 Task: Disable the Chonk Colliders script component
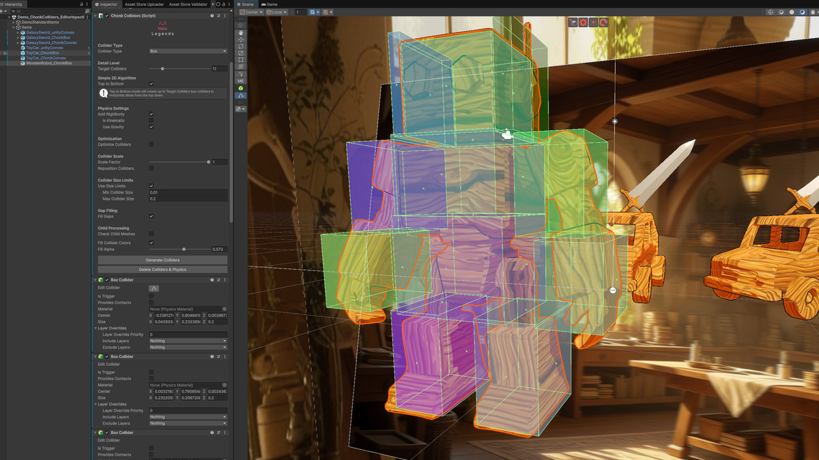pyautogui.click(x=106, y=15)
